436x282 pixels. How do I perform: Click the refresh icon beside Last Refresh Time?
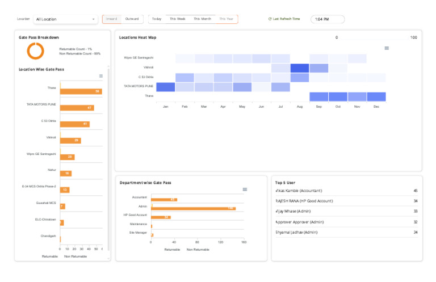tap(270, 19)
